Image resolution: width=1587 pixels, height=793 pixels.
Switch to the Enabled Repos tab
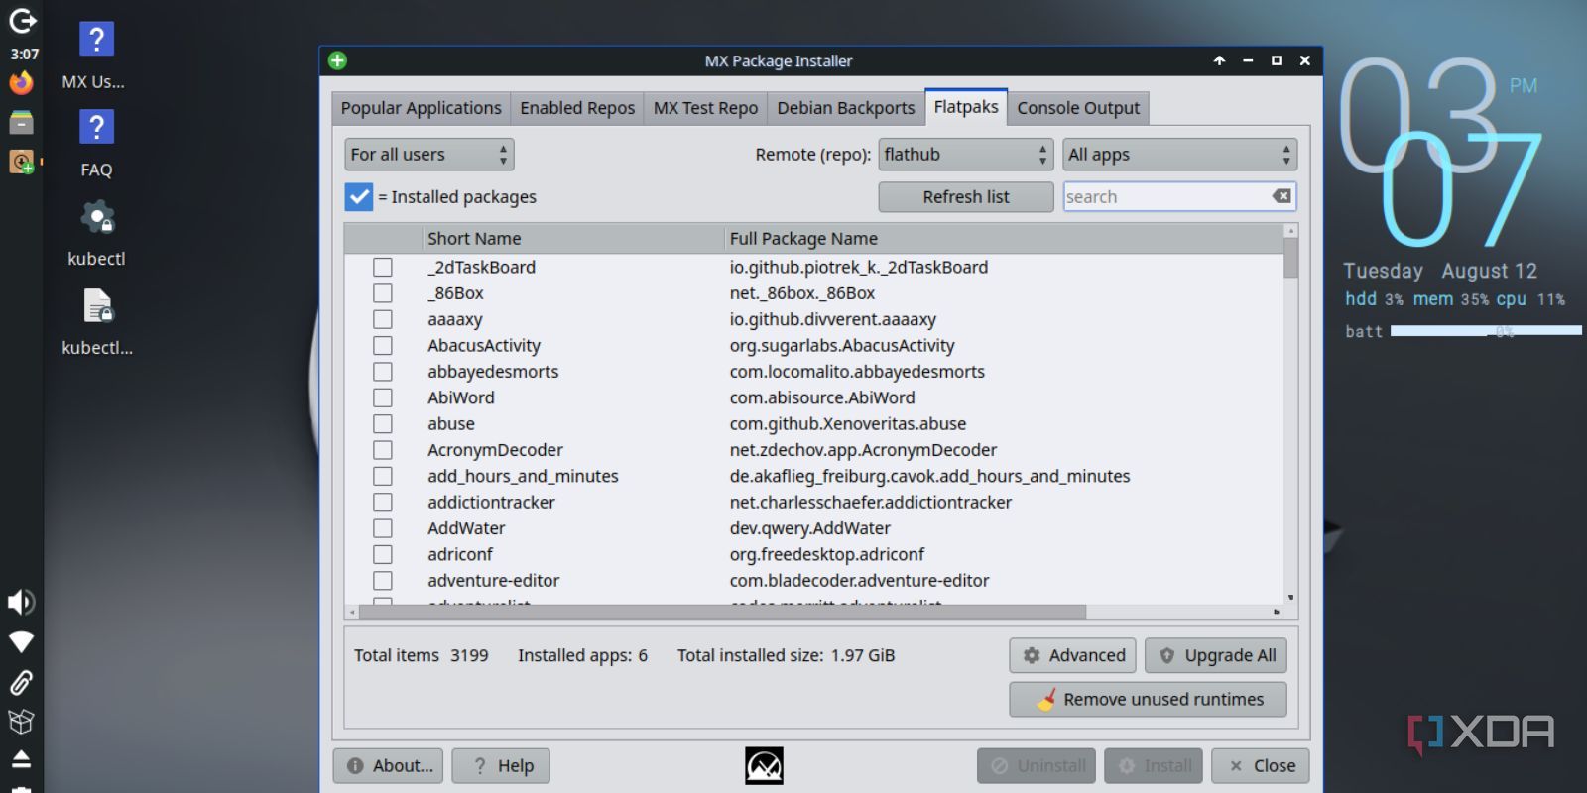click(577, 108)
